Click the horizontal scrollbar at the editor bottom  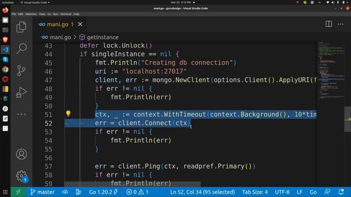133,184
